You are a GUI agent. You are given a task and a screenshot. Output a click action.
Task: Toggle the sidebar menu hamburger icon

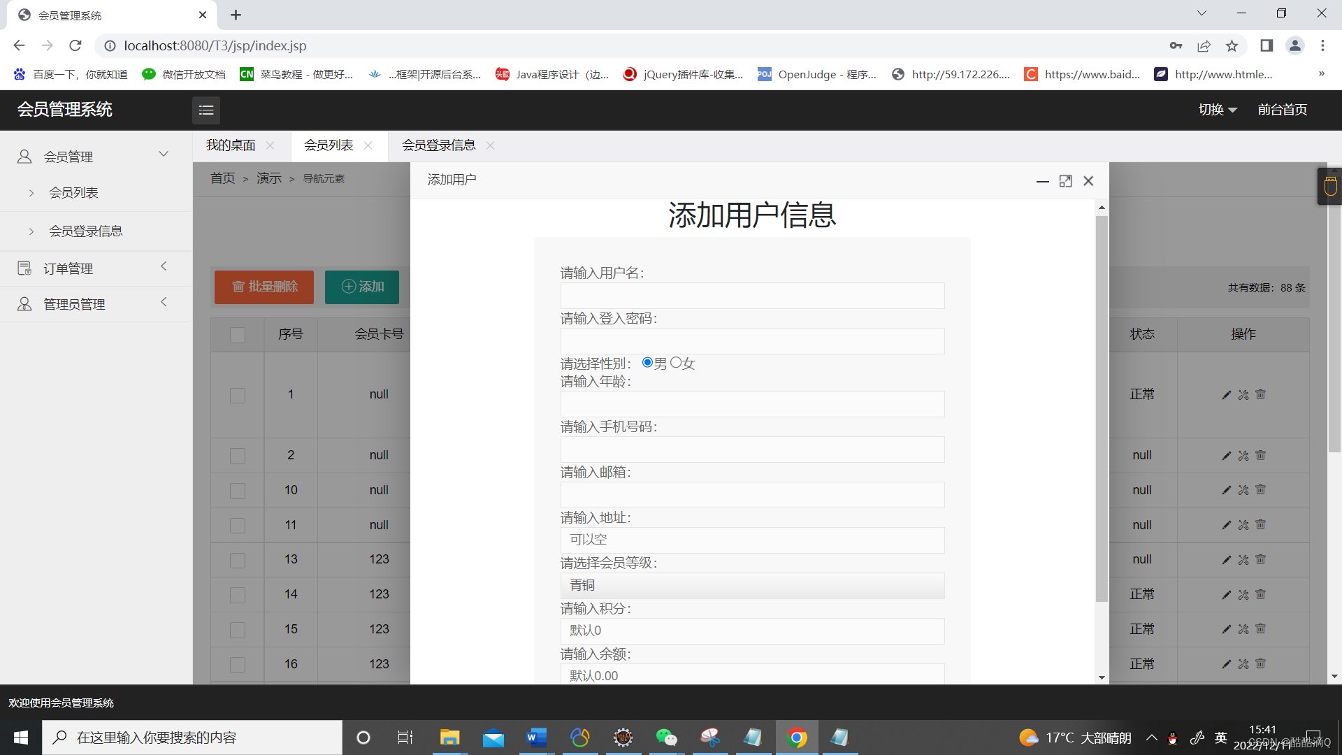[206, 110]
